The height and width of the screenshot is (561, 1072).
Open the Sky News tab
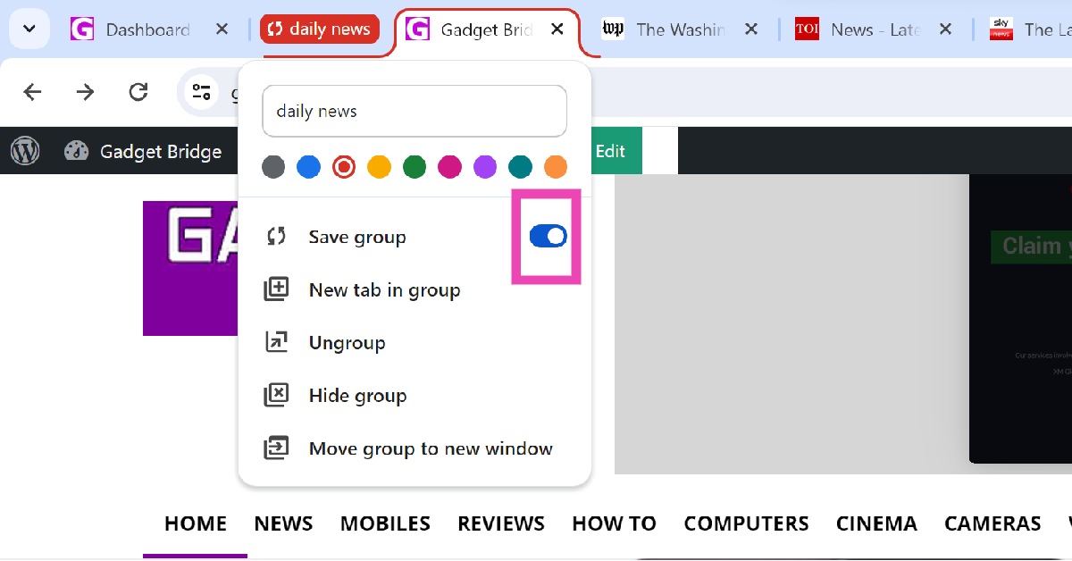coord(1027,29)
